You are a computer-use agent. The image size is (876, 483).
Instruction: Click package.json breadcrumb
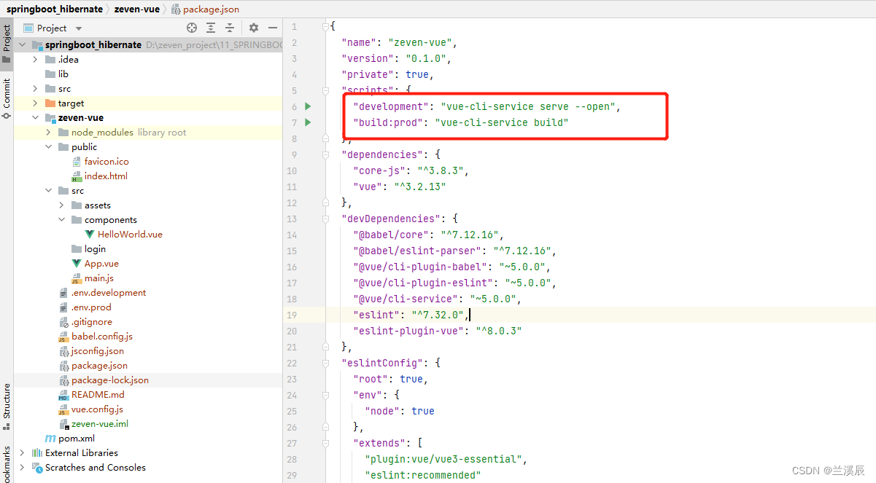pos(204,9)
